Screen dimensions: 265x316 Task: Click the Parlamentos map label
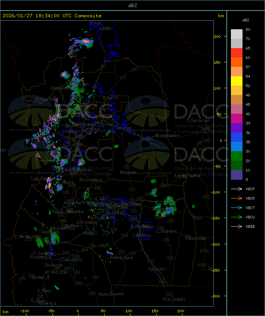coord(63,228)
